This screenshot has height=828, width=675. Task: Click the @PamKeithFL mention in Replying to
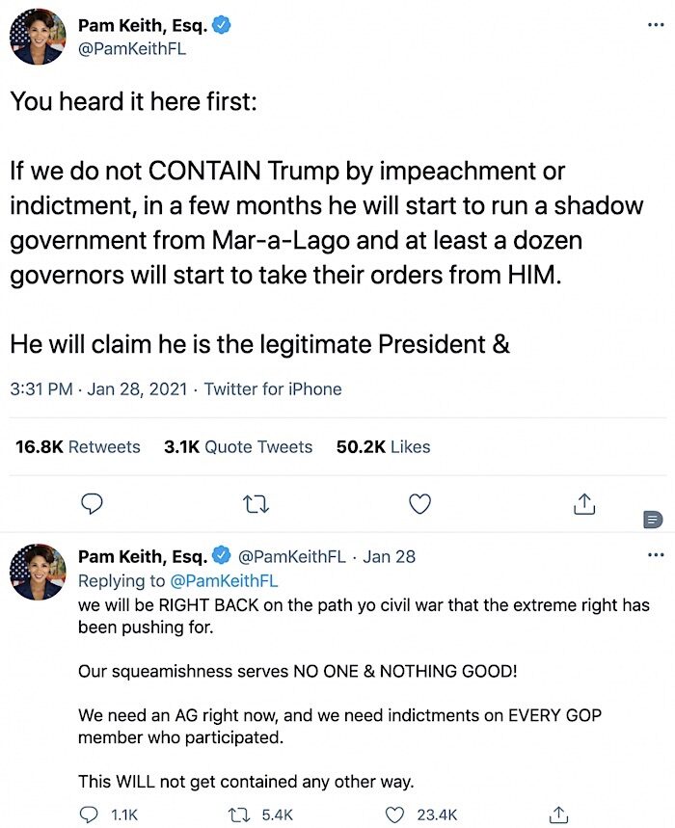pyautogui.click(x=224, y=581)
